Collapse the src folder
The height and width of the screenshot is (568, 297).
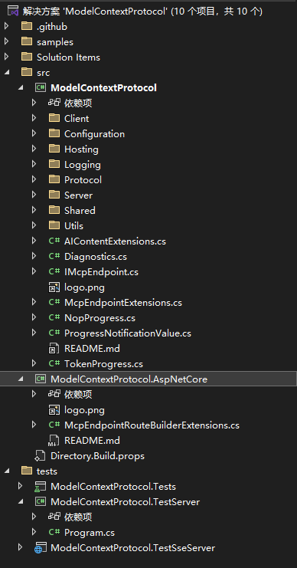click(7, 73)
